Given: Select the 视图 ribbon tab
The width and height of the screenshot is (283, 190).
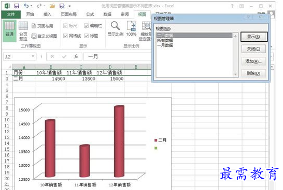Looking at the screenshot, I should tap(142, 14).
